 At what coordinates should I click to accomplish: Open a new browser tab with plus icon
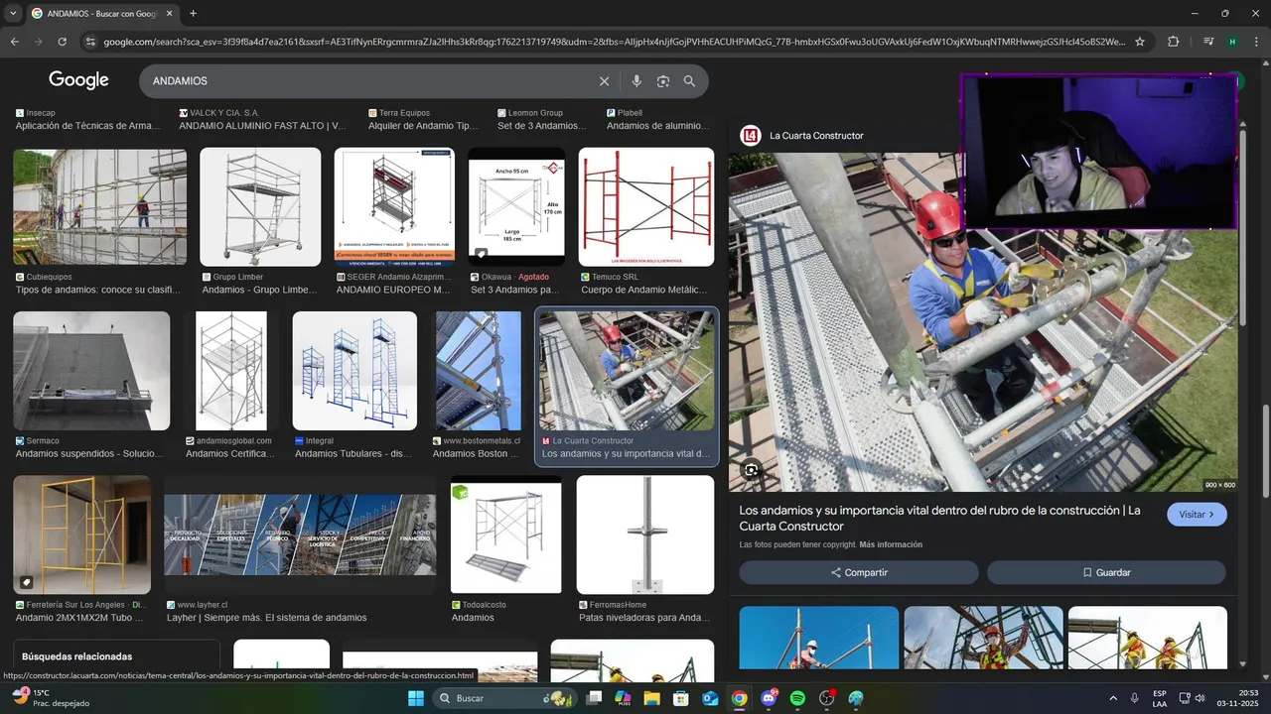pyautogui.click(x=193, y=14)
